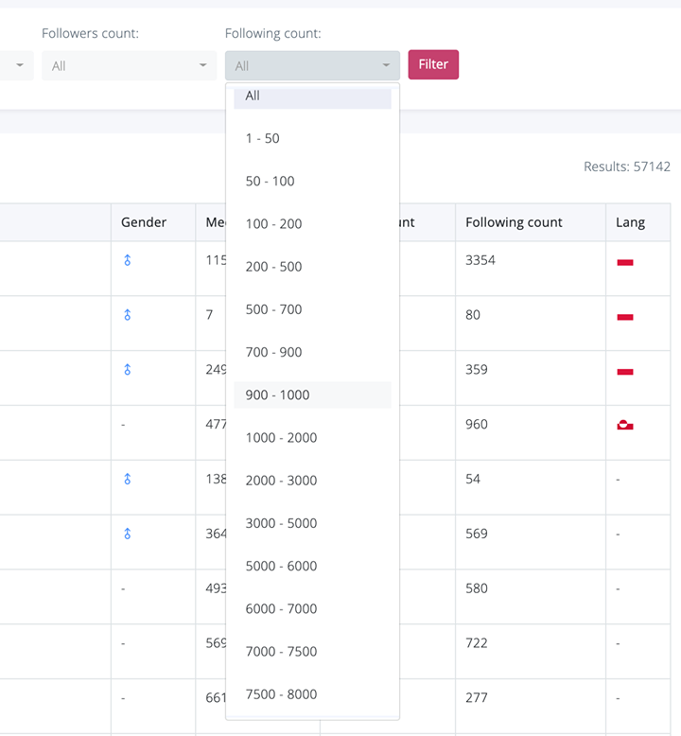The height and width of the screenshot is (736, 681).
Task: Collapse the Following count dropdown
Action: click(312, 65)
